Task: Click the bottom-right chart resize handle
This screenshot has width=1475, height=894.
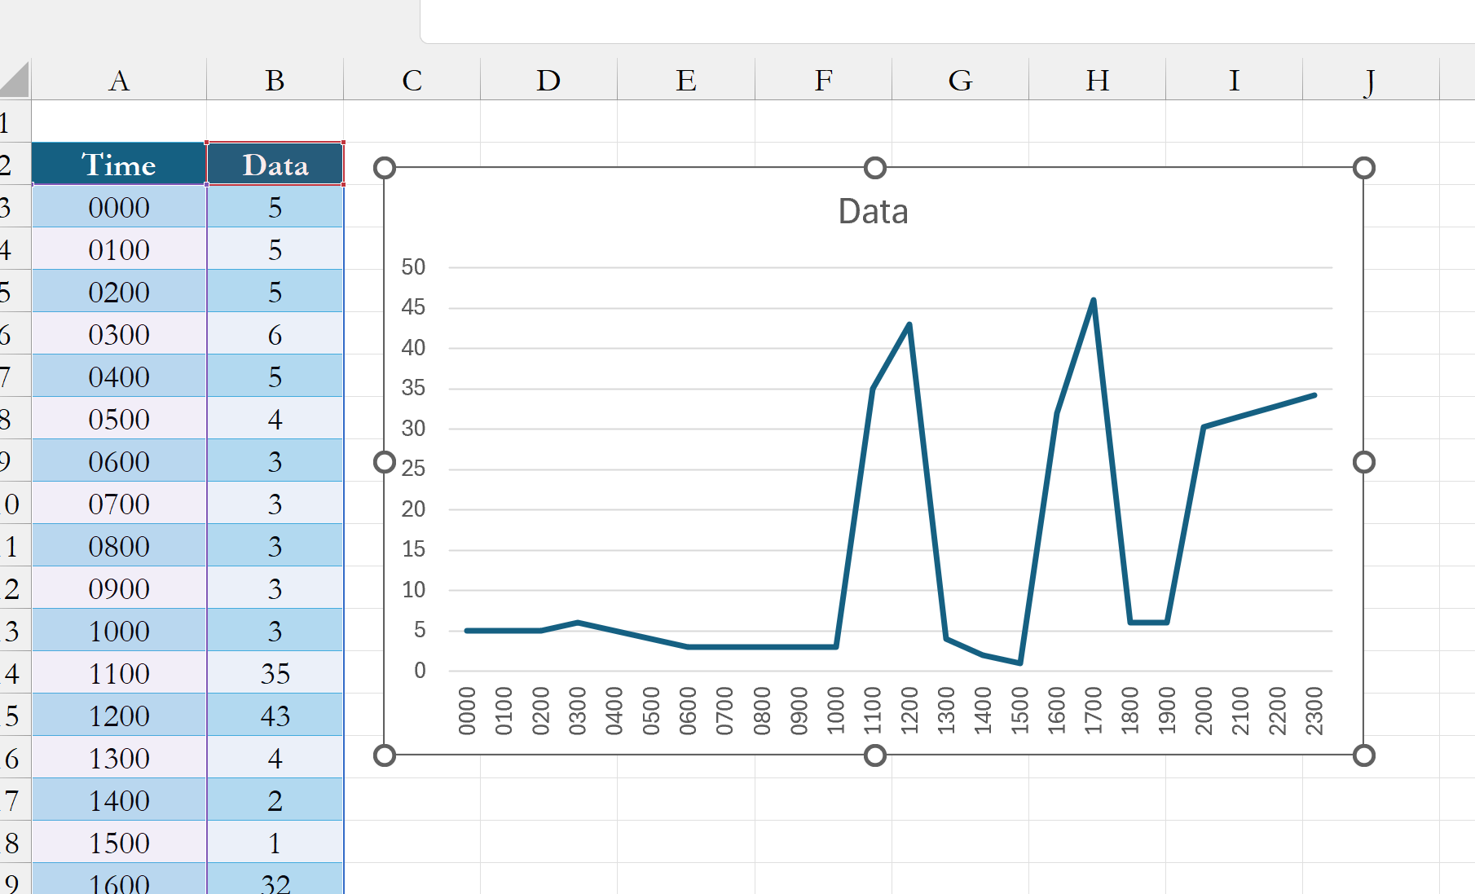Action: pos(1363,755)
